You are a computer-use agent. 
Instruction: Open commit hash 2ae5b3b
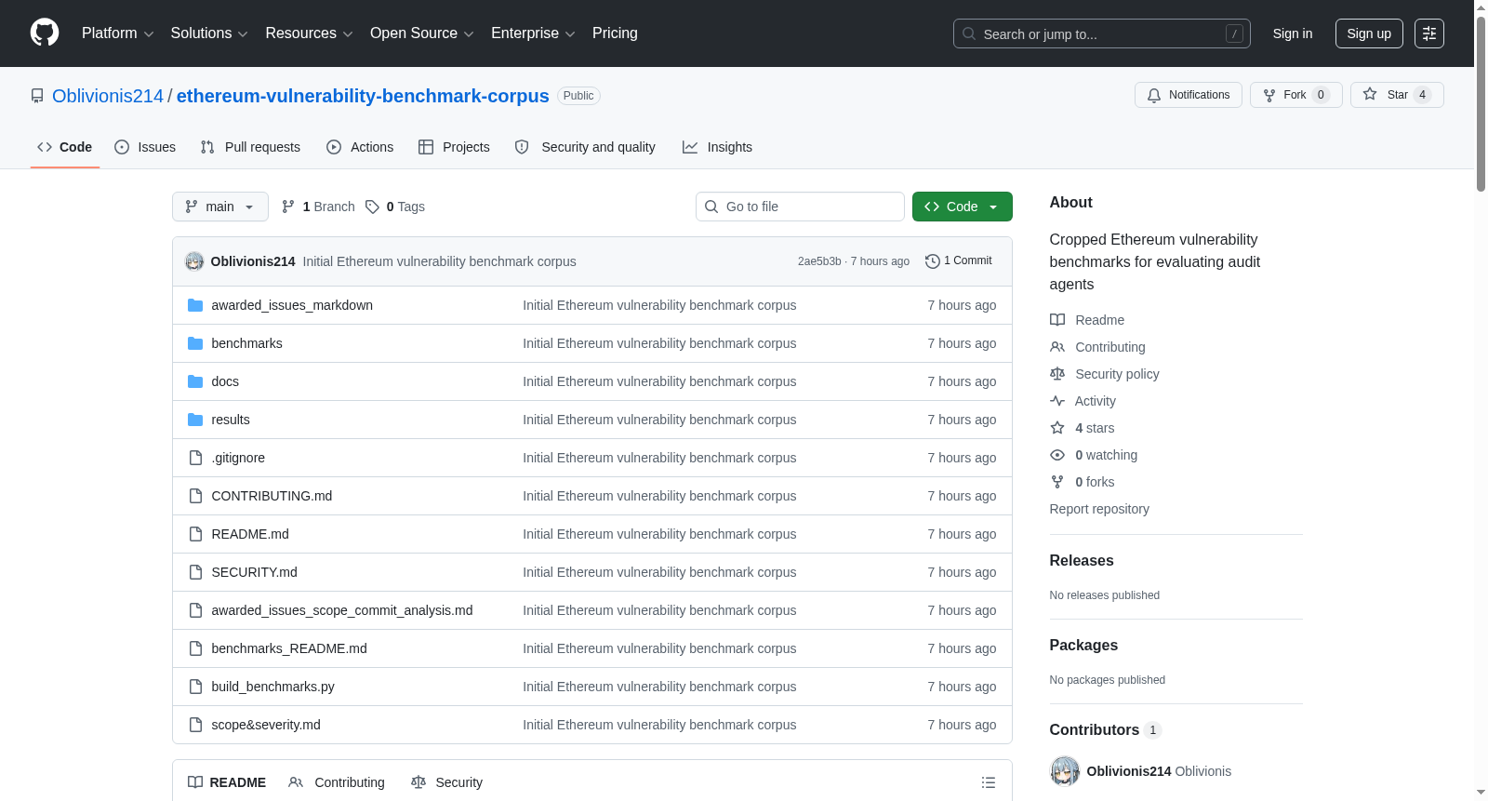pyautogui.click(x=819, y=261)
